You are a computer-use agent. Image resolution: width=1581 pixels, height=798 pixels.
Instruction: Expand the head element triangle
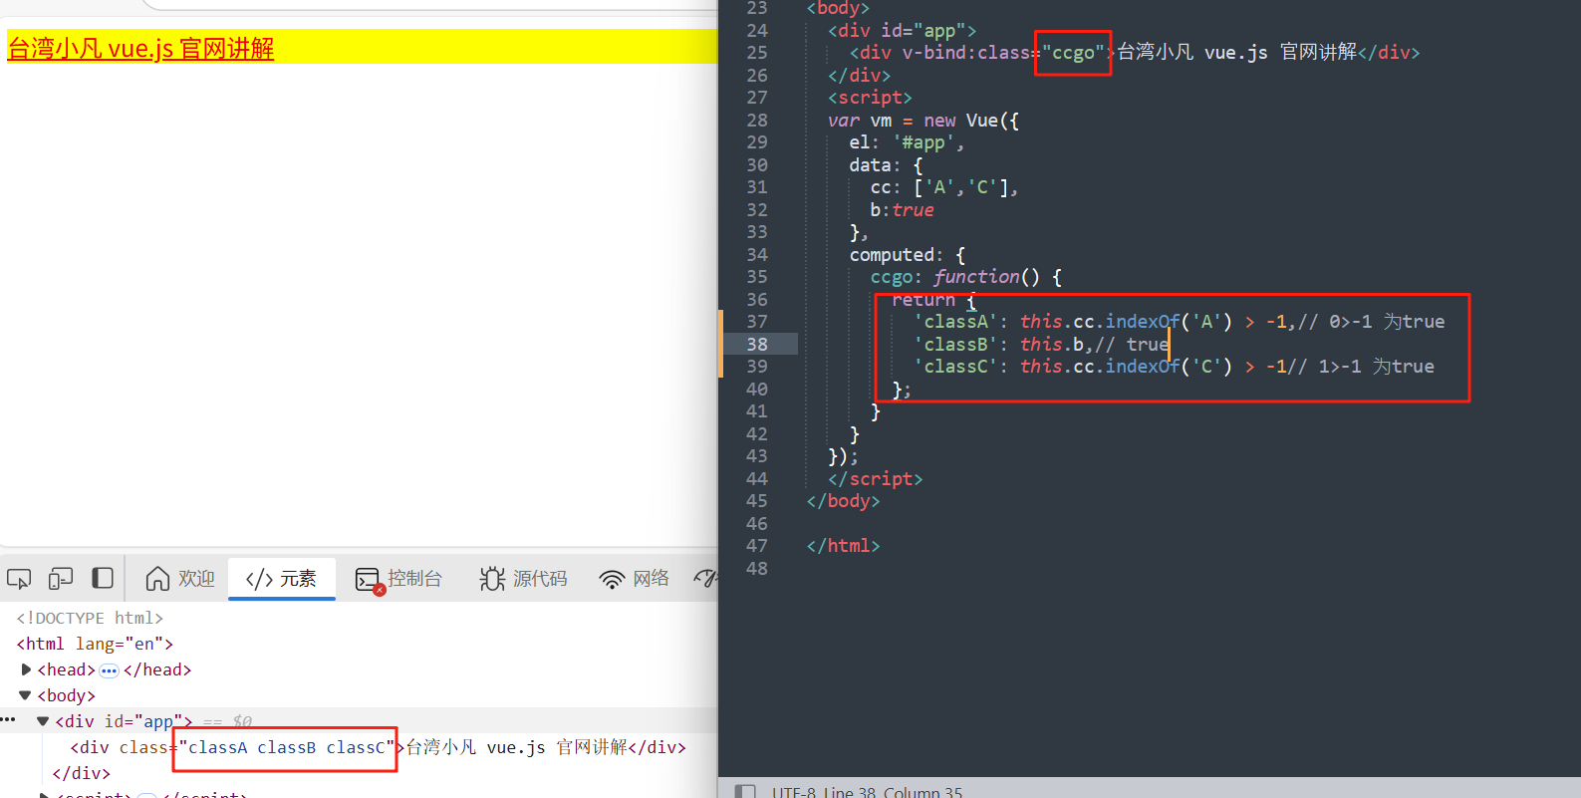pos(26,669)
